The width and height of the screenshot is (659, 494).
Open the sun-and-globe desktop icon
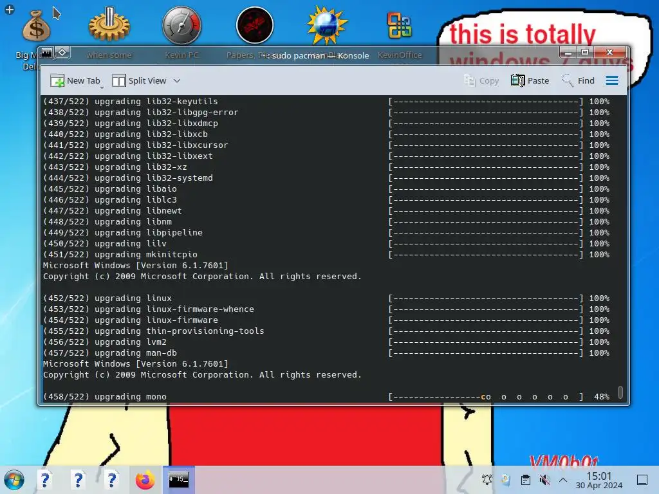point(327,25)
